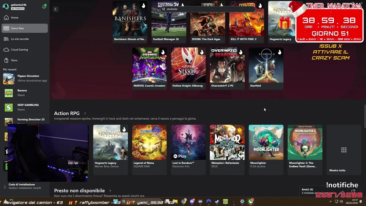Open Starfield game tile
The height and width of the screenshot is (206, 366).
pos(266,69)
